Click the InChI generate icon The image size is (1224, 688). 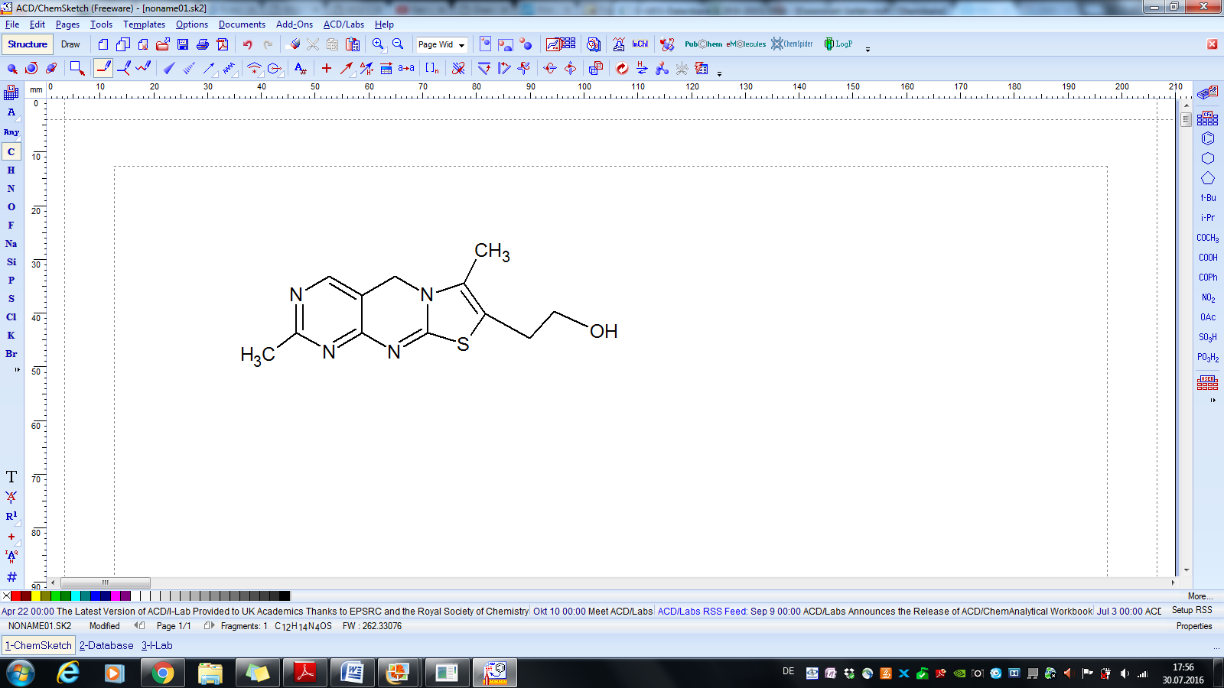click(640, 44)
